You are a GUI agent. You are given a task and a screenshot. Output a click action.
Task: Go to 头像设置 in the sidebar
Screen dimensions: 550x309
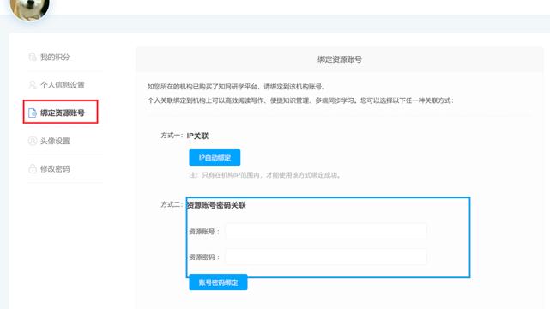[55, 141]
